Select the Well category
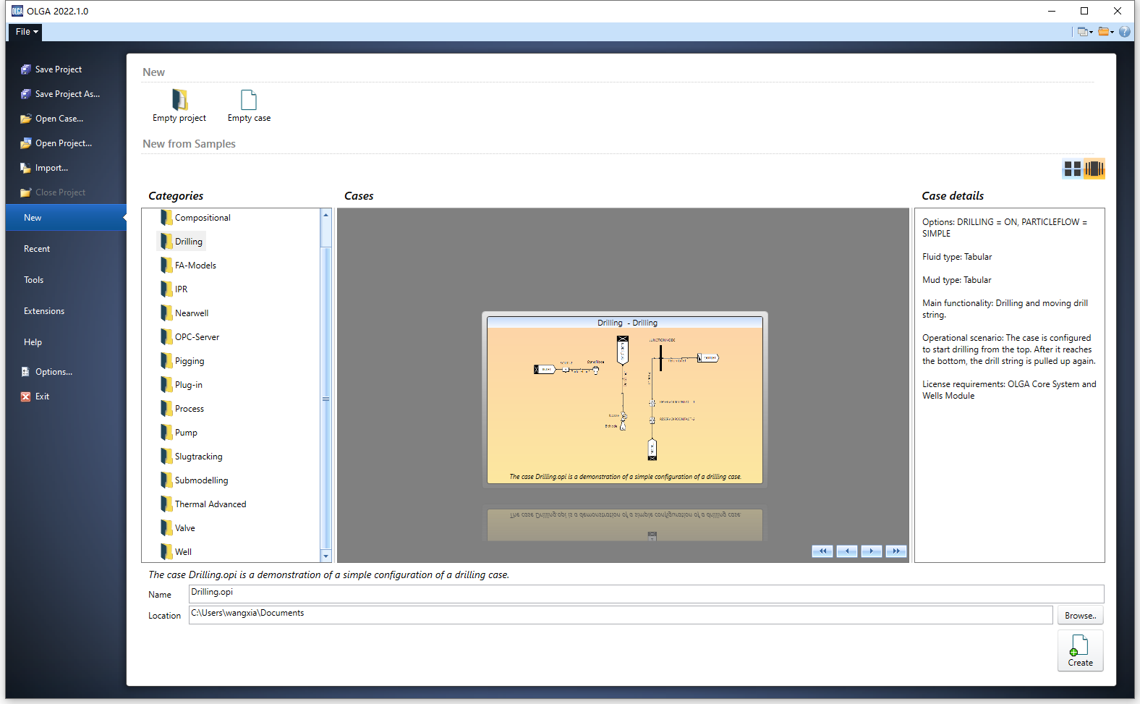This screenshot has height=704, width=1140. (176, 552)
